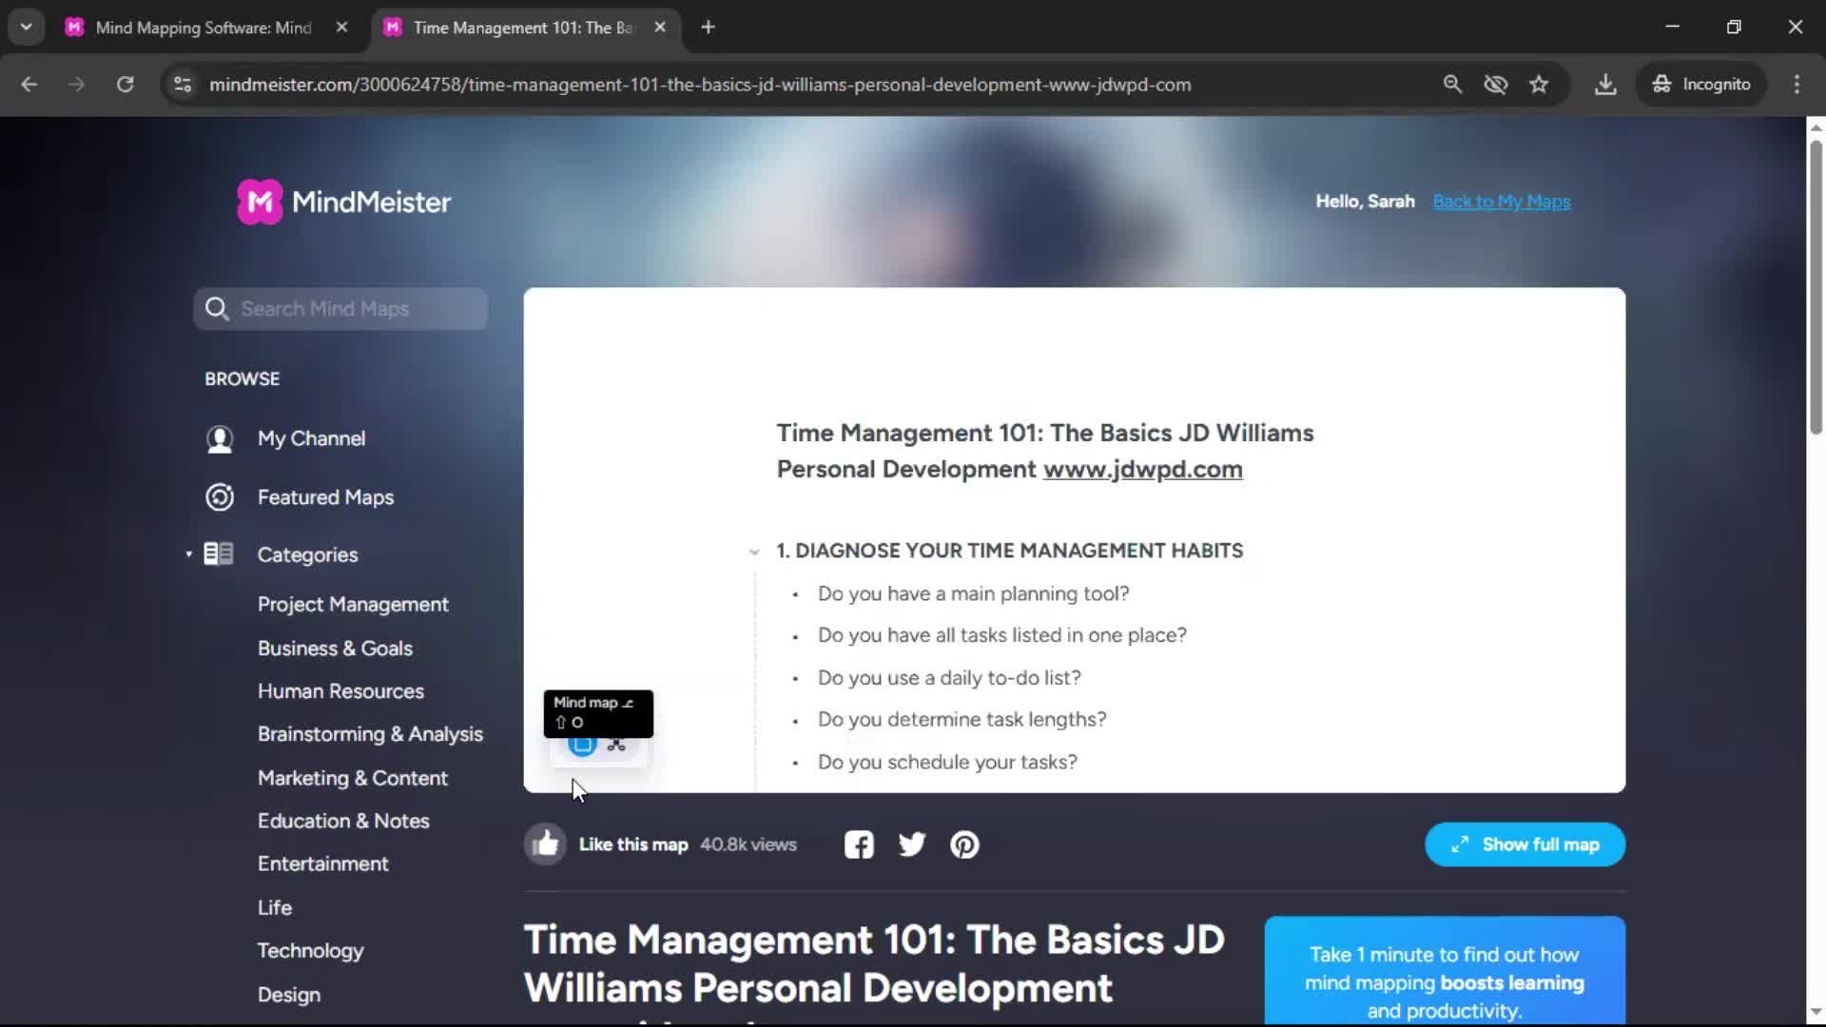Open a new browser tab
1826x1027 pixels.
pyautogui.click(x=708, y=28)
